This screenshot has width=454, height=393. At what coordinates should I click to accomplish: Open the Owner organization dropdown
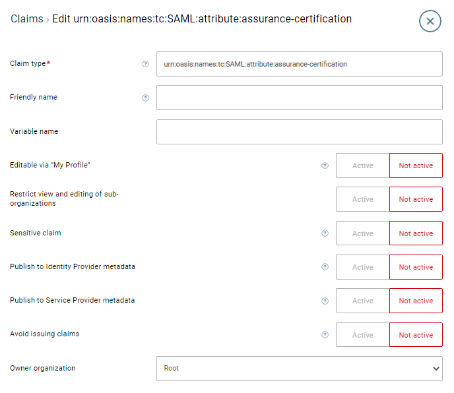(299, 369)
